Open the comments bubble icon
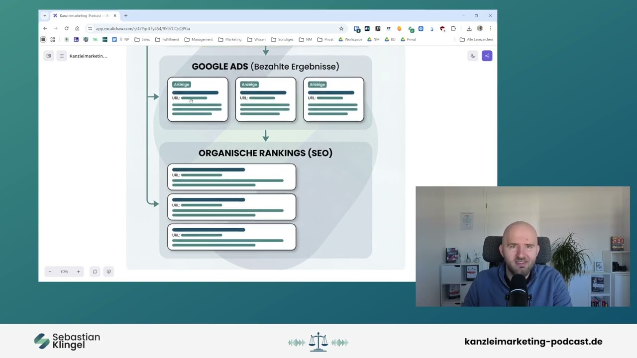The image size is (637, 358). point(95,271)
